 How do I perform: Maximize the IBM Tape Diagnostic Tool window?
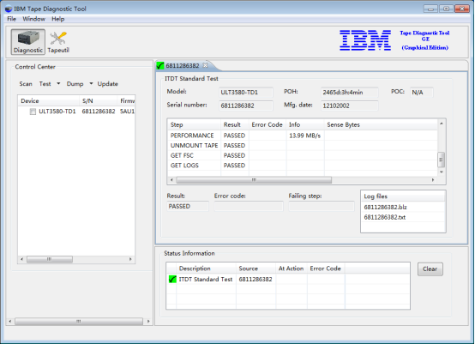(x=446, y=9)
